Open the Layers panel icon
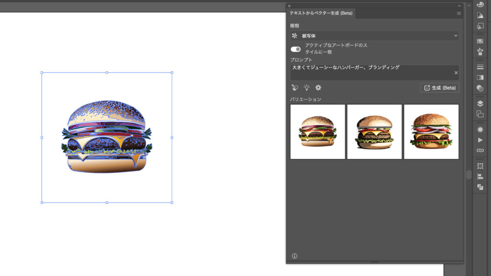The height and width of the screenshot is (276, 491). click(480, 103)
